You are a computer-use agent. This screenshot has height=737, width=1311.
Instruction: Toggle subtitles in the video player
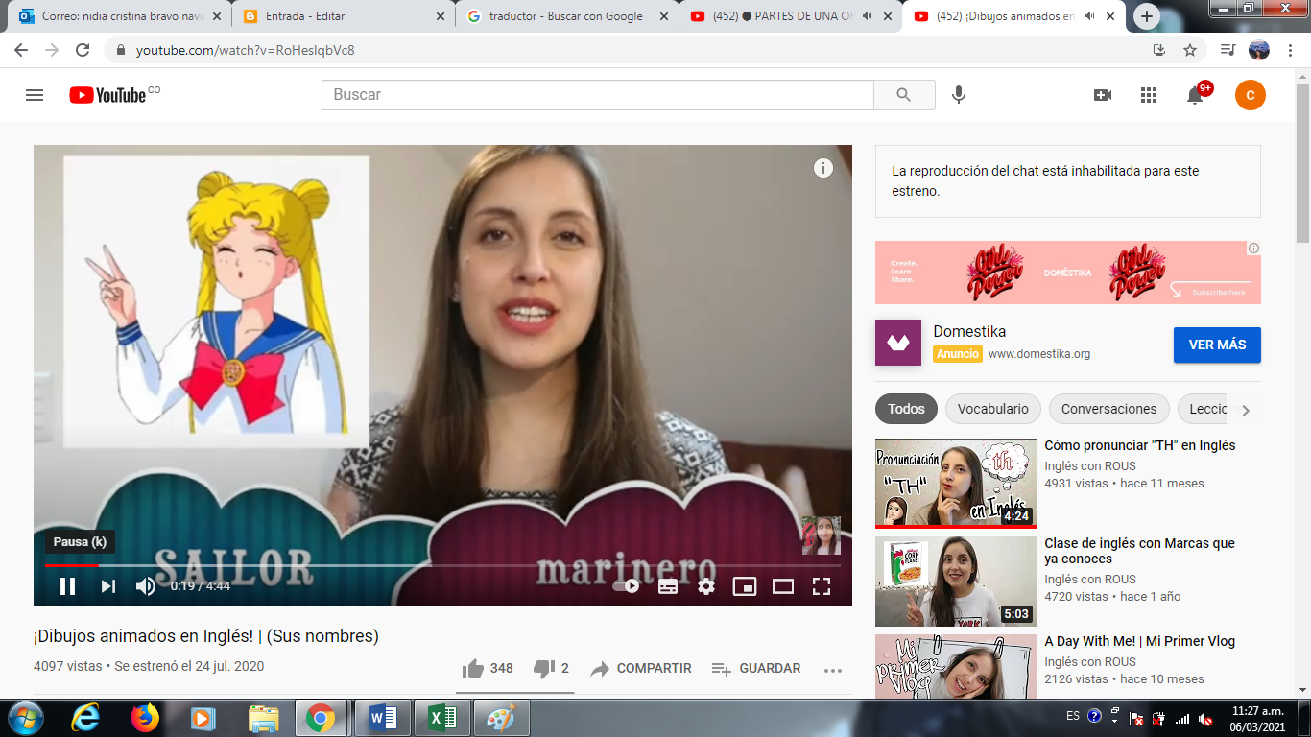668,586
